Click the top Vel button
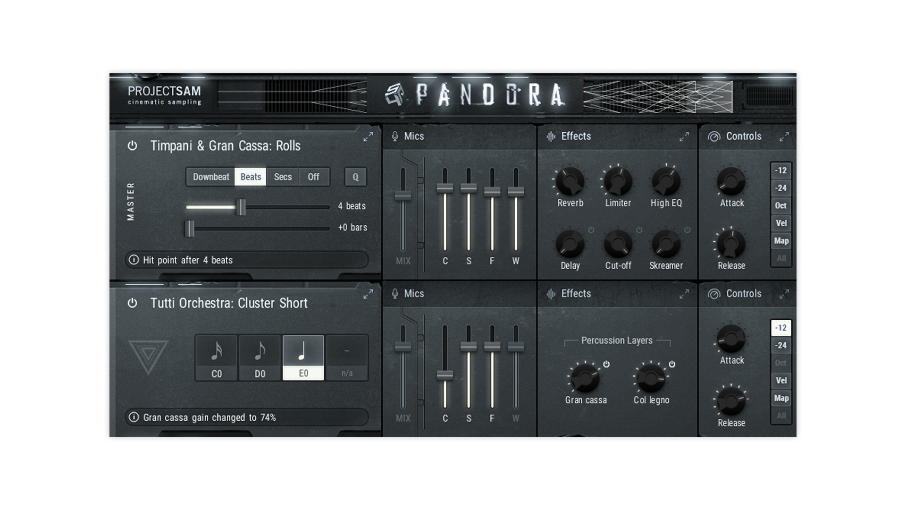Viewport: 906px width, 510px height. click(781, 223)
